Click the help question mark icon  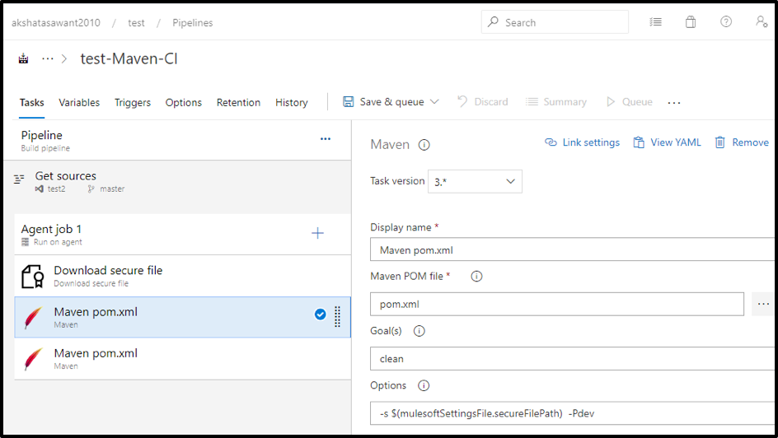click(726, 22)
